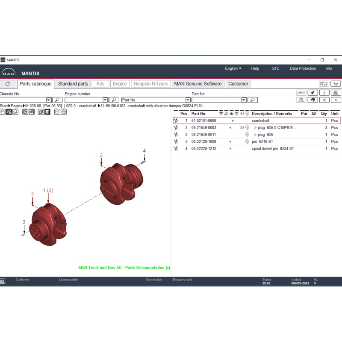Switch to Parts catalogue tab
The height and width of the screenshot is (342, 342).
point(35,84)
